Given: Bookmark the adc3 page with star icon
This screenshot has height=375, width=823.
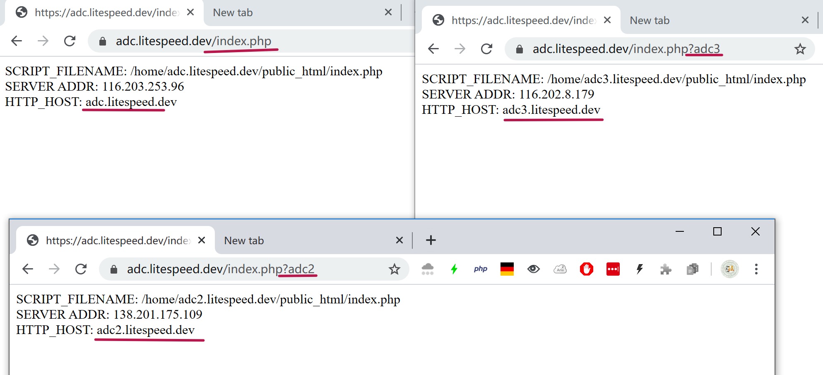Looking at the screenshot, I should (800, 49).
